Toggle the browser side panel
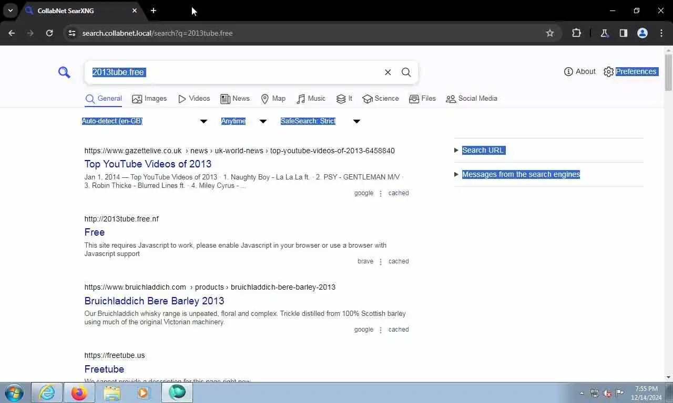 pyautogui.click(x=623, y=33)
